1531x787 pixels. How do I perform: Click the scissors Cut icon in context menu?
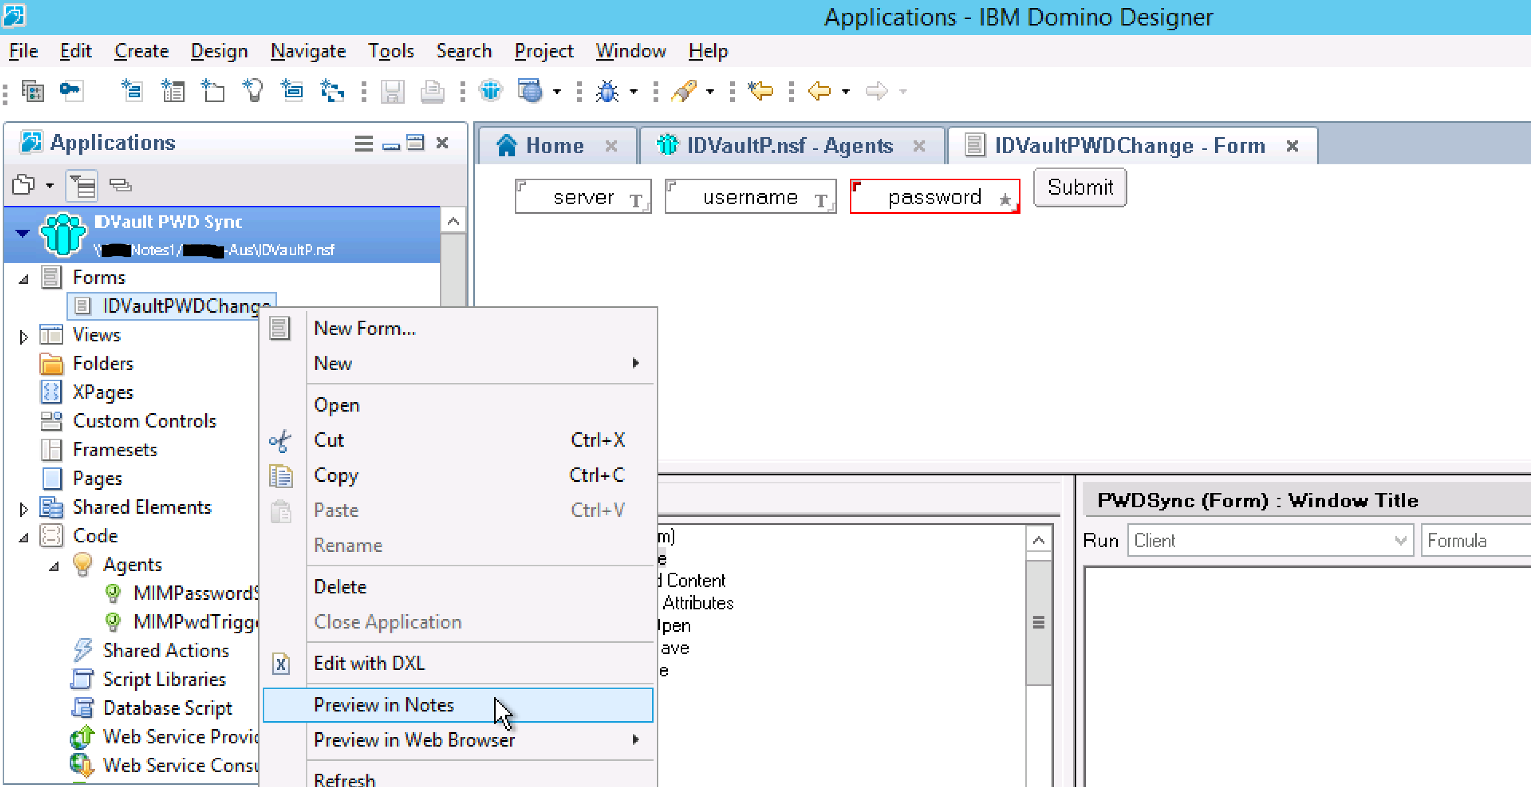click(x=280, y=440)
